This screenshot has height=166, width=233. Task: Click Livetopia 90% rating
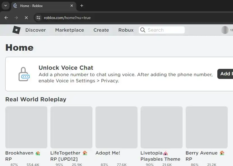[x=150, y=165]
